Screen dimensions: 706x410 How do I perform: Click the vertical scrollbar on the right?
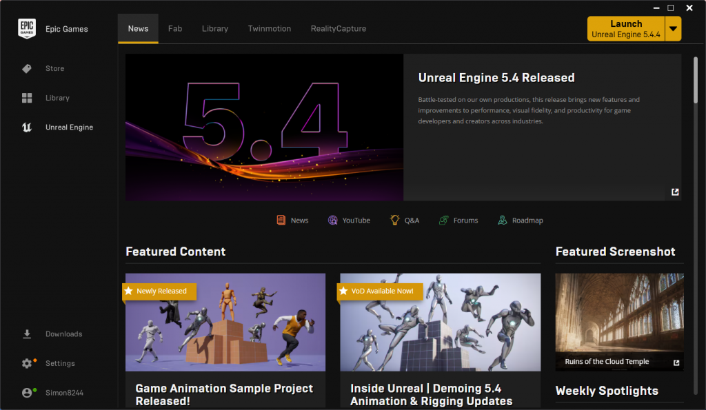tap(695, 80)
